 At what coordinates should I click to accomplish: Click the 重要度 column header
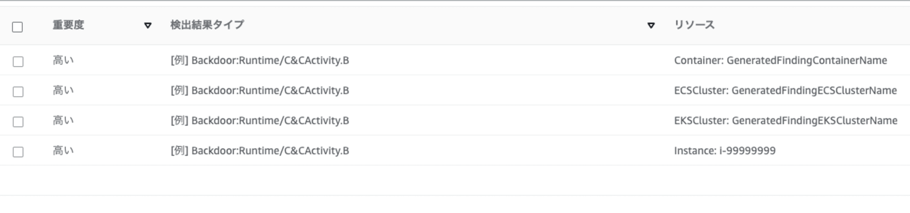(x=68, y=25)
